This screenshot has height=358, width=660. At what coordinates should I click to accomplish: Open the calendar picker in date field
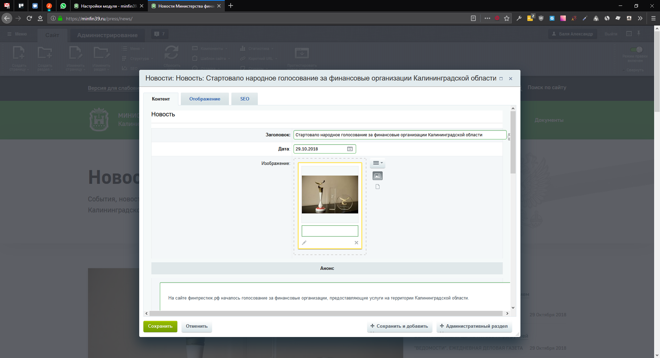[350, 149]
